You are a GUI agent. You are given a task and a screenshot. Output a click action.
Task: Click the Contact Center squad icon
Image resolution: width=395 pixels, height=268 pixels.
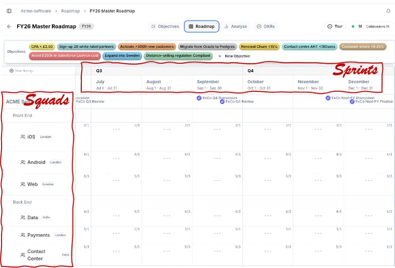(x=23, y=255)
